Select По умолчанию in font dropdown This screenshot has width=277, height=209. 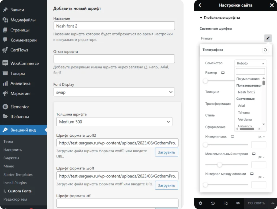pyautogui.click(x=248, y=79)
